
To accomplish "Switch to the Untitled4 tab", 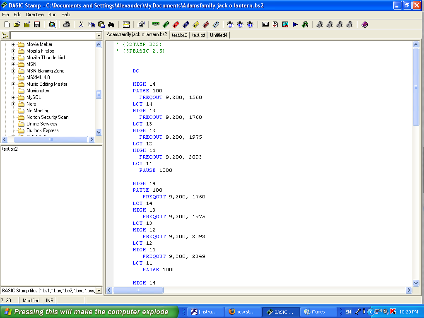I will click(219, 35).
